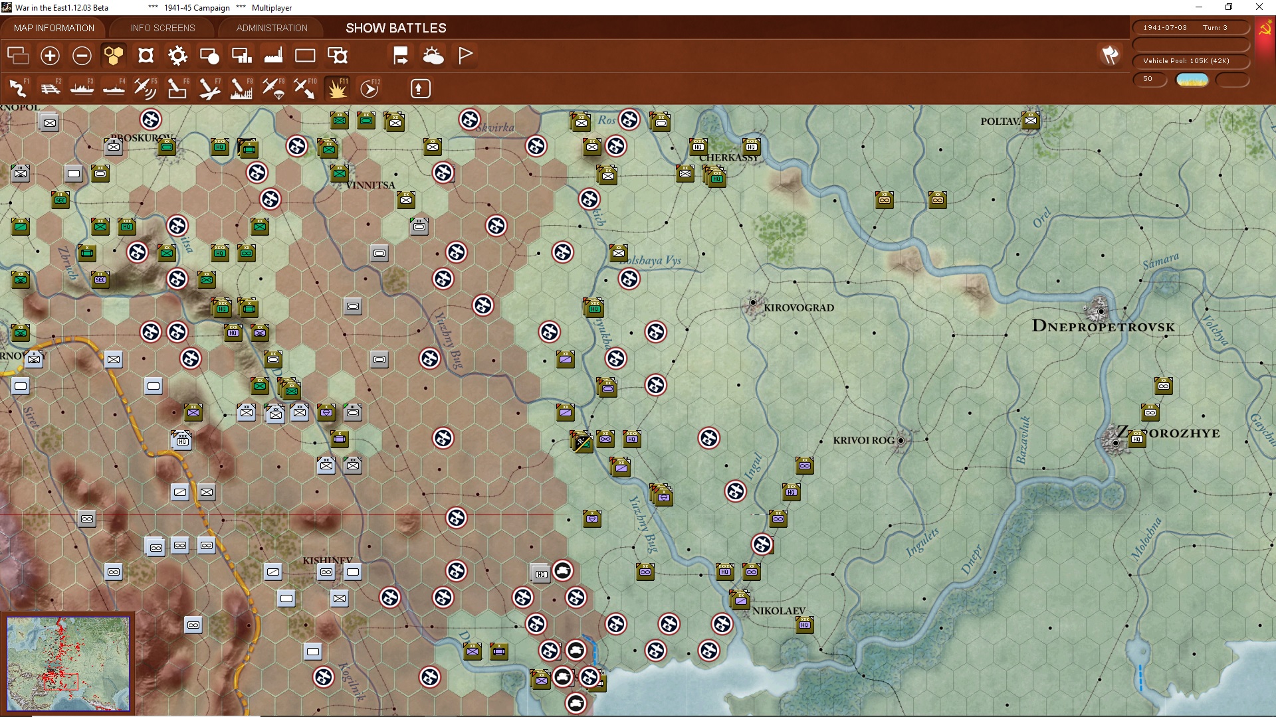Image resolution: width=1276 pixels, height=717 pixels.
Task: Open the Map Information tab
Action: click(x=54, y=28)
